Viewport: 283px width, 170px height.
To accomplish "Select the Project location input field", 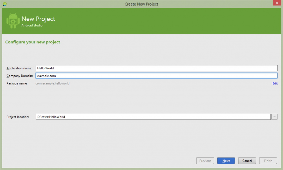I will click(x=153, y=116).
